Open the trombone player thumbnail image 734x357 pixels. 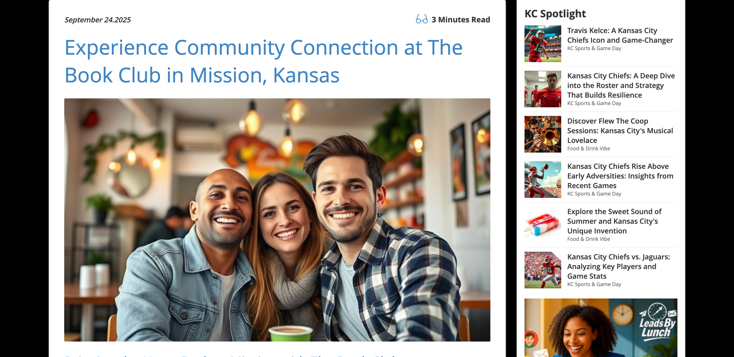(543, 134)
